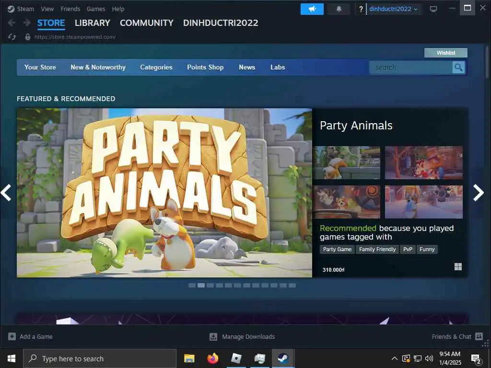Select the STORE tab
This screenshot has width=491, height=368.
51,23
